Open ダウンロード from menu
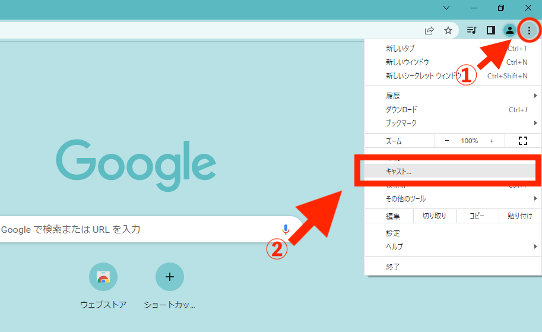This screenshot has width=542, height=332. pyautogui.click(x=453, y=110)
